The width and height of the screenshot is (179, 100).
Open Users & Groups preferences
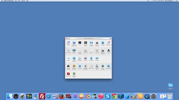[x=68, y=67]
